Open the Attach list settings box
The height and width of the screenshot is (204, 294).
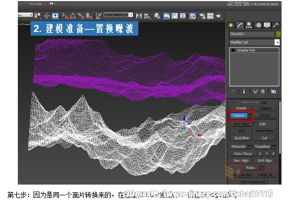[x=250, y=115]
